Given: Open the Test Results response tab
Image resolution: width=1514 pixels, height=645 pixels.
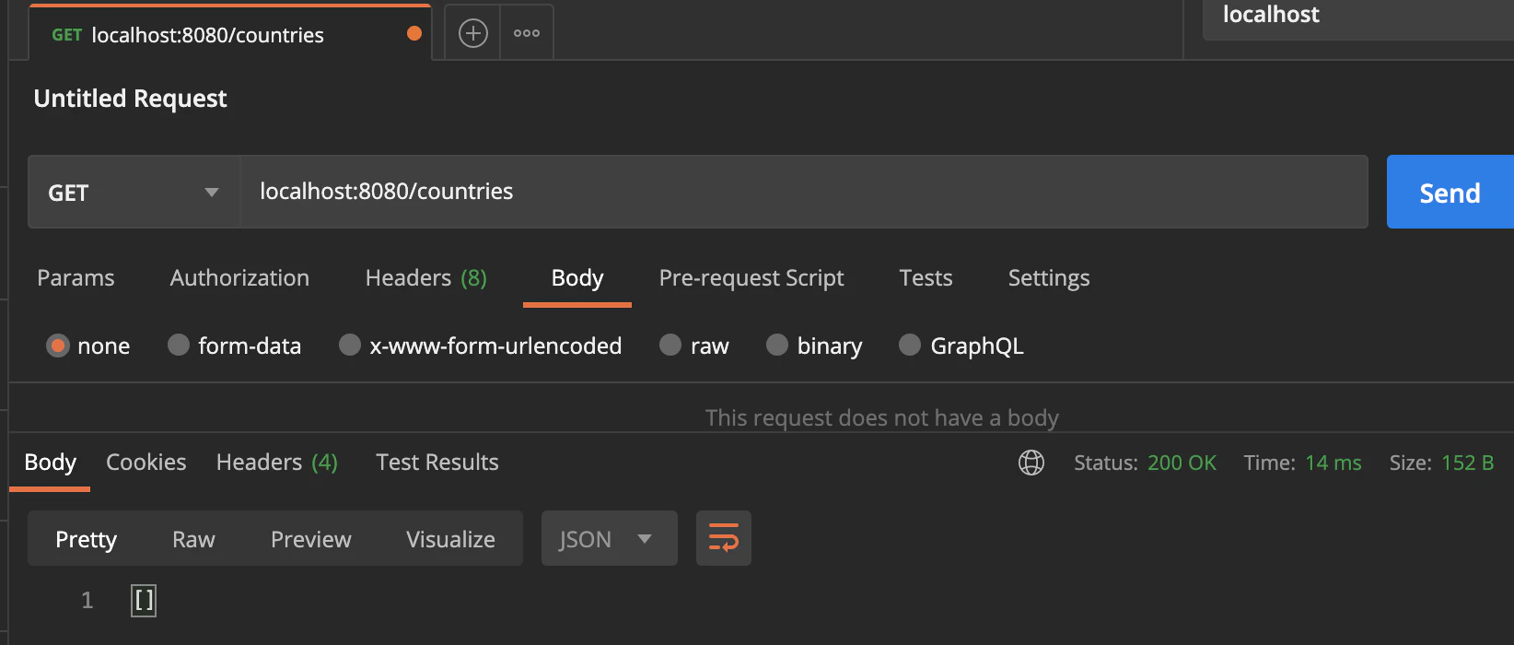Looking at the screenshot, I should click(x=437, y=463).
